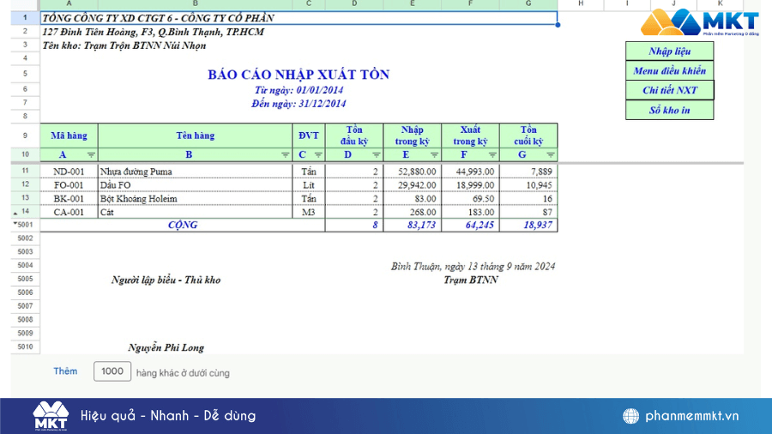Select value 18,999.00 in Xuất trong kỳ
The height and width of the screenshot is (434, 772).
click(470, 185)
